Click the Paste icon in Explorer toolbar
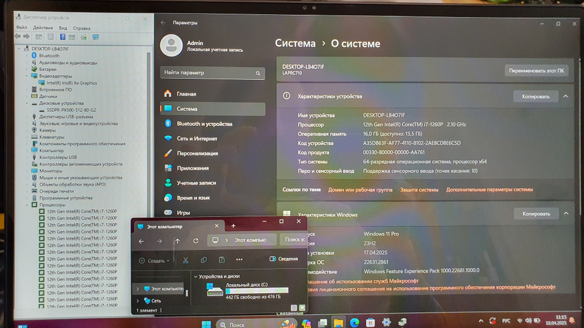This screenshot has height=328, width=584. pyautogui.click(x=221, y=260)
